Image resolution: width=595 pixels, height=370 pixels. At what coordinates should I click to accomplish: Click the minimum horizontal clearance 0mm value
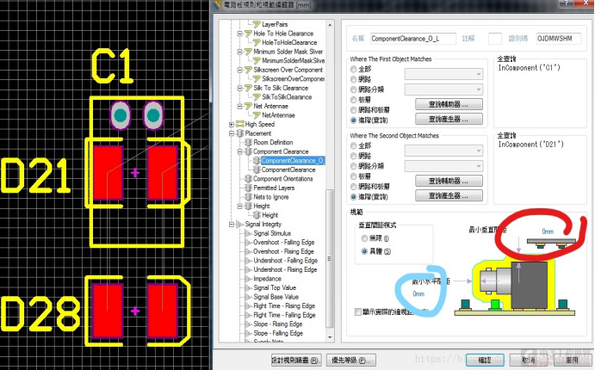click(419, 293)
